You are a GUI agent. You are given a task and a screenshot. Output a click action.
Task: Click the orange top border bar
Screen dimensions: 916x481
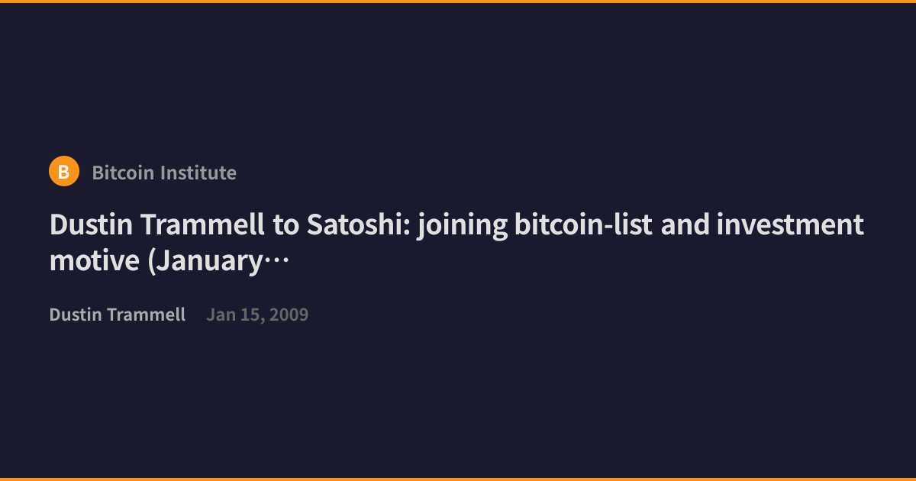[x=458, y=2]
